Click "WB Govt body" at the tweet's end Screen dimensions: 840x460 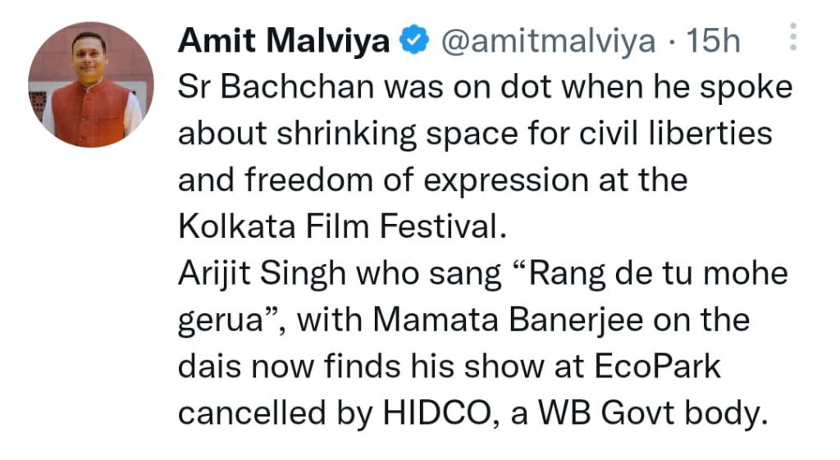tap(660, 413)
